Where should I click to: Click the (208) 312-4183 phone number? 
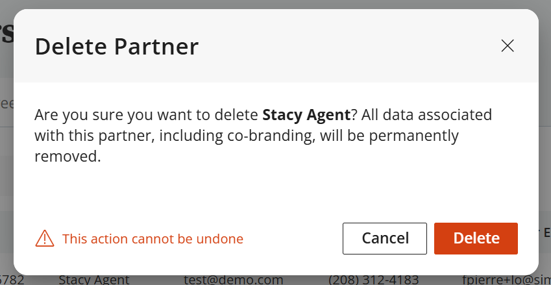coord(373,280)
